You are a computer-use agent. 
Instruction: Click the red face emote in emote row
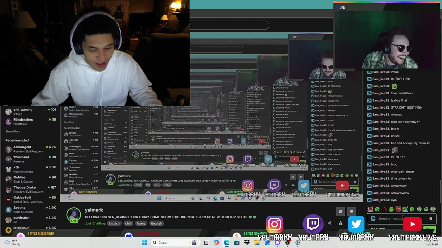(x=398, y=209)
